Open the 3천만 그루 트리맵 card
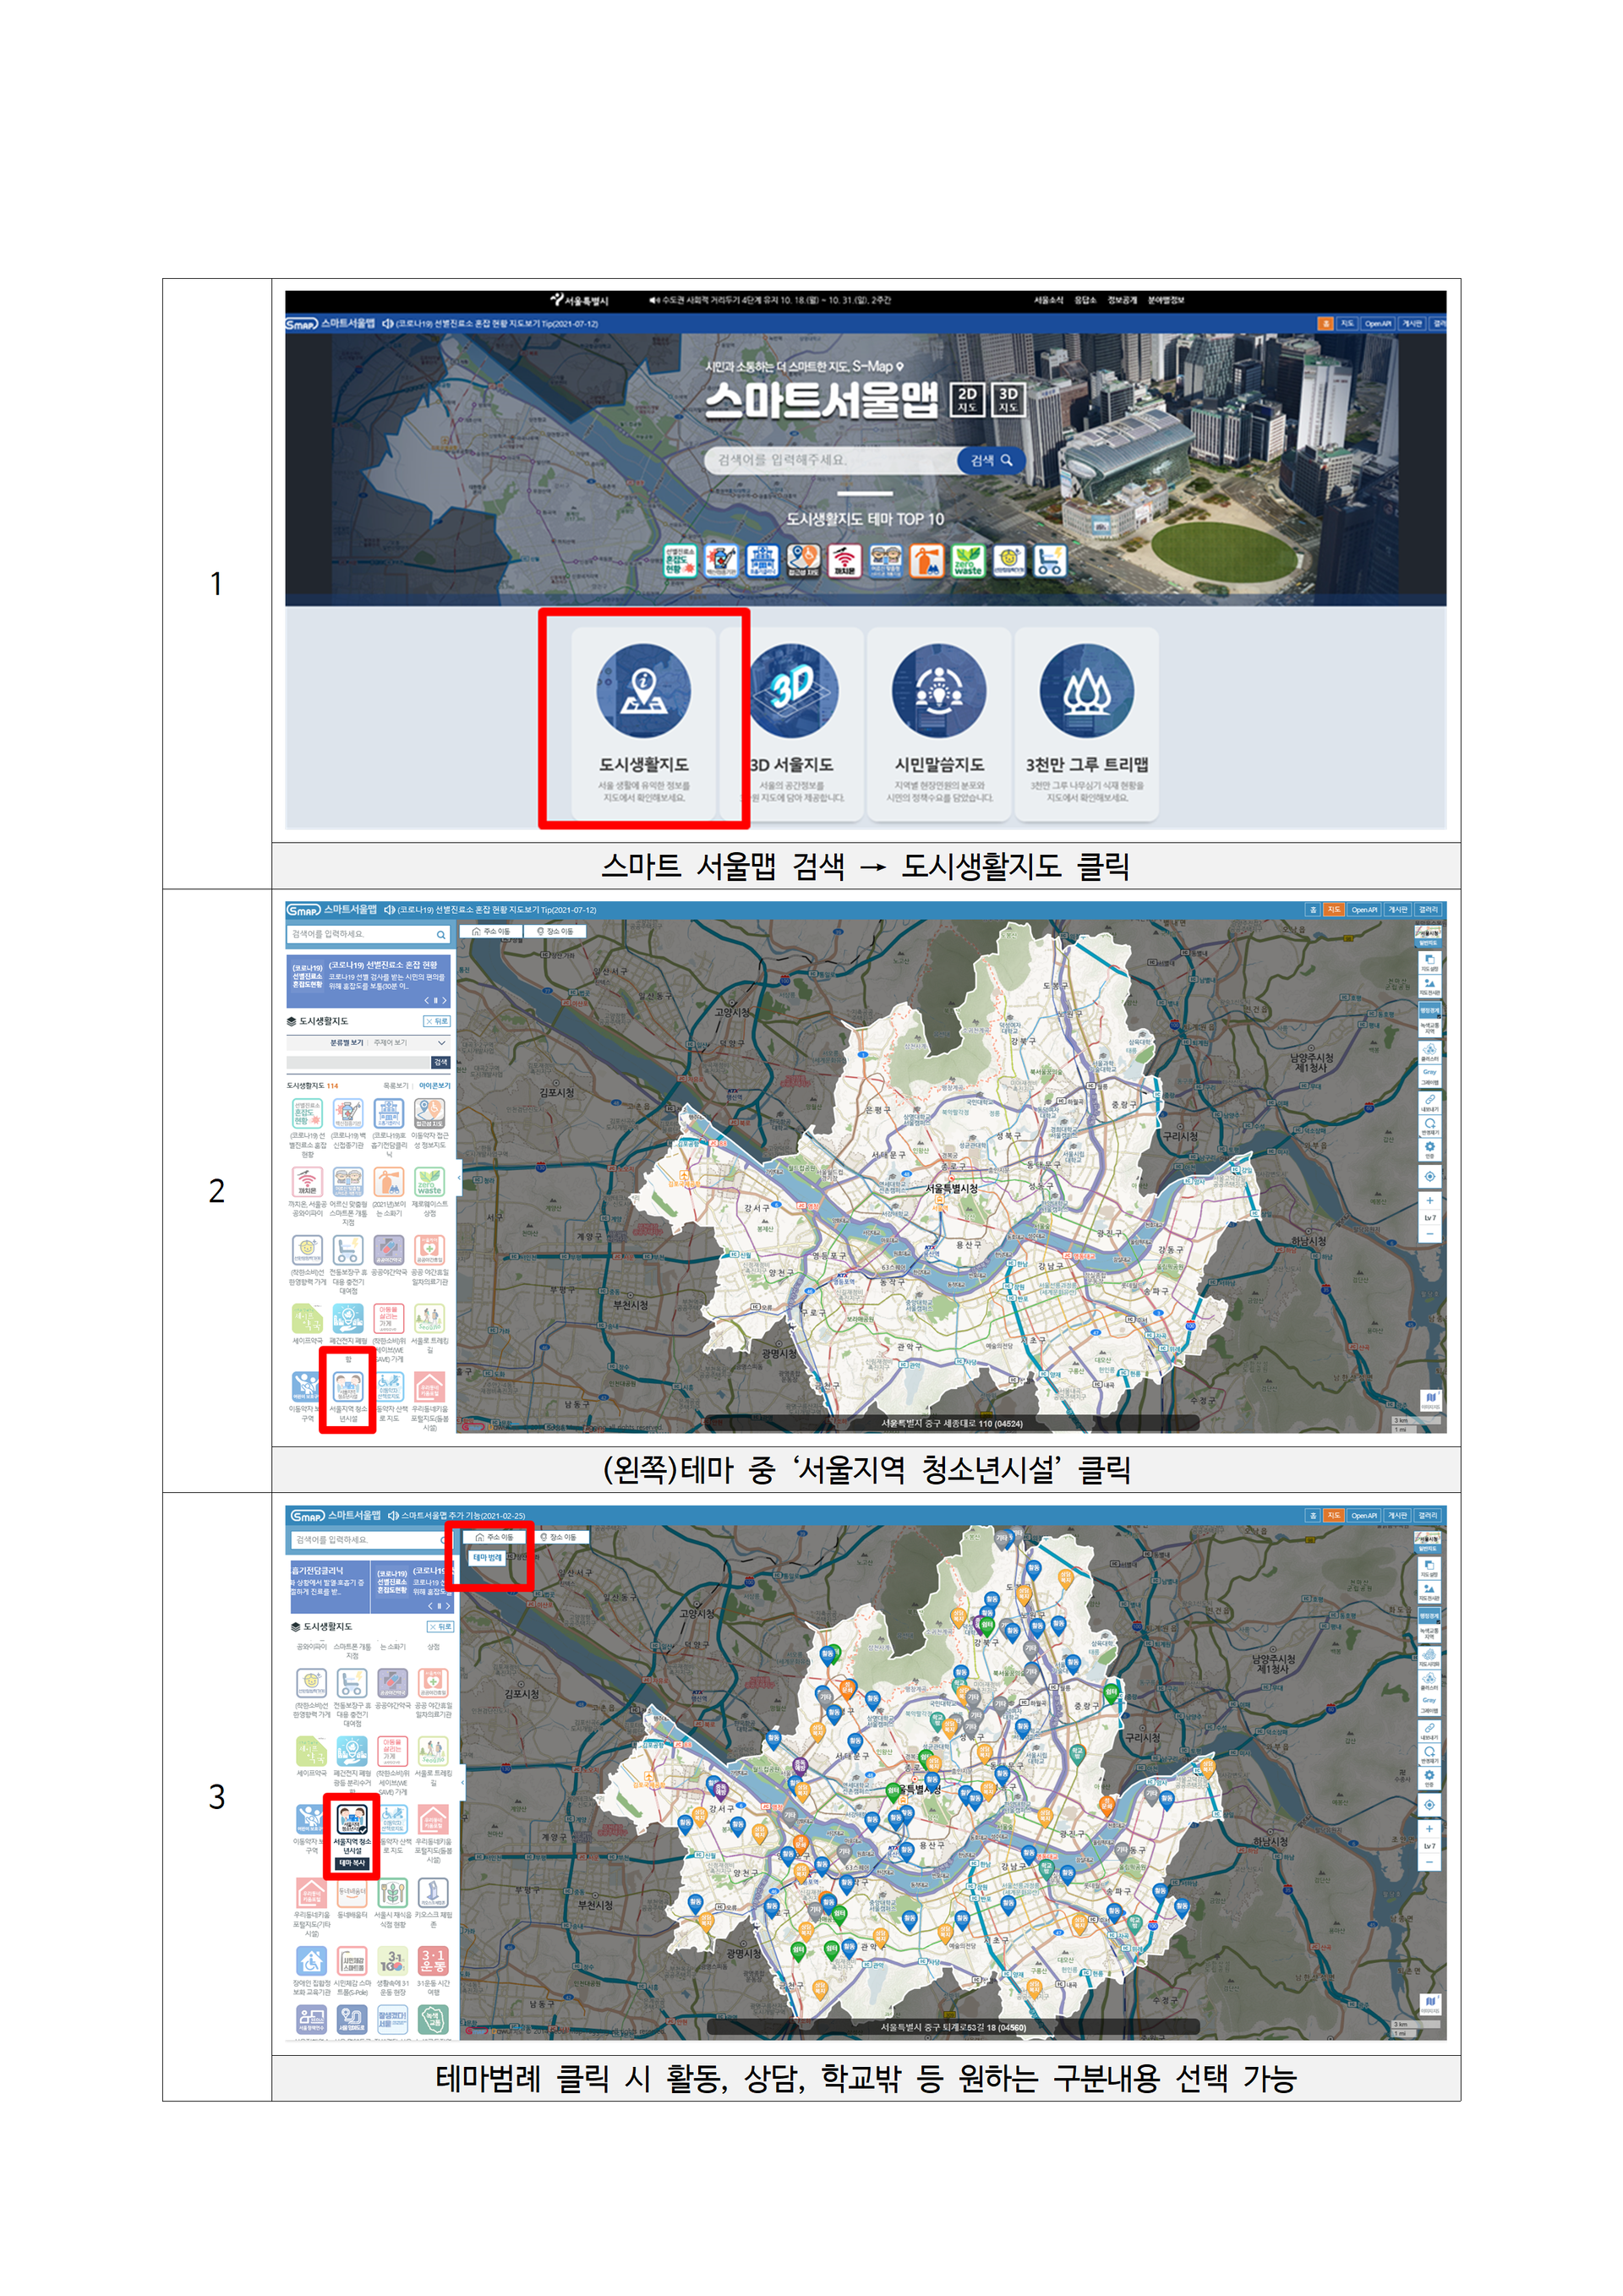 coord(1086,724)
